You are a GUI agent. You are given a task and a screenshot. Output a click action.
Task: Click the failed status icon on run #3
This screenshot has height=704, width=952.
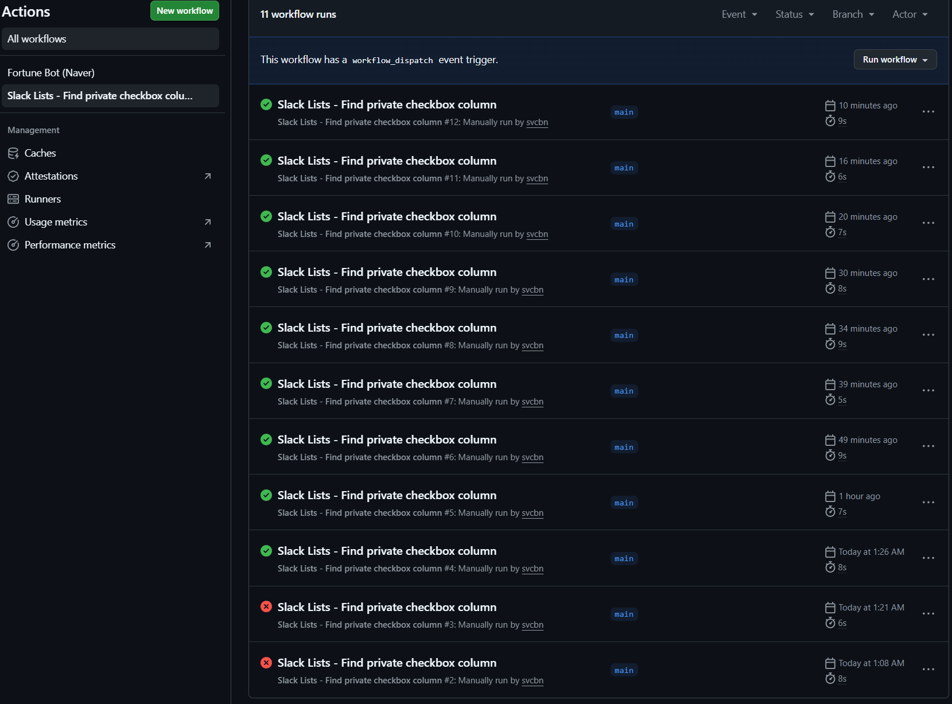click(x=266, y=606)
